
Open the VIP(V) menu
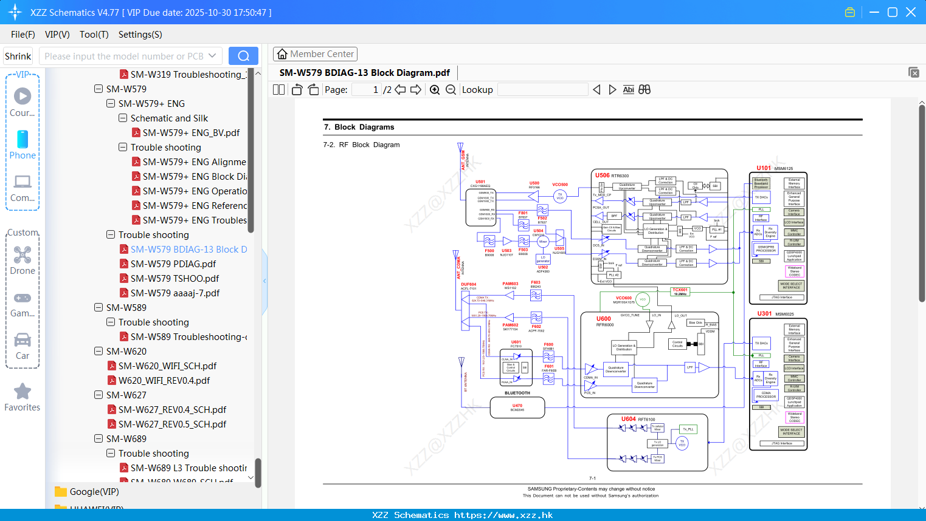click(x=57, y=35)
